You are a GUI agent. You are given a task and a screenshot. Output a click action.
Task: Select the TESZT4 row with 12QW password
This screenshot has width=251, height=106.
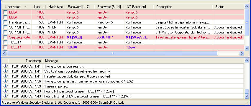(x=123, y=47)
